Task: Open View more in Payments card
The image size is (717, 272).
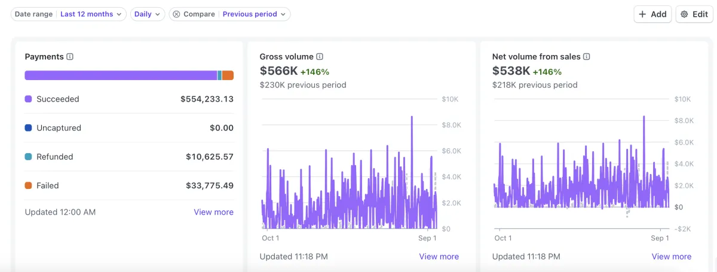Action: click(x=213, y=212)
